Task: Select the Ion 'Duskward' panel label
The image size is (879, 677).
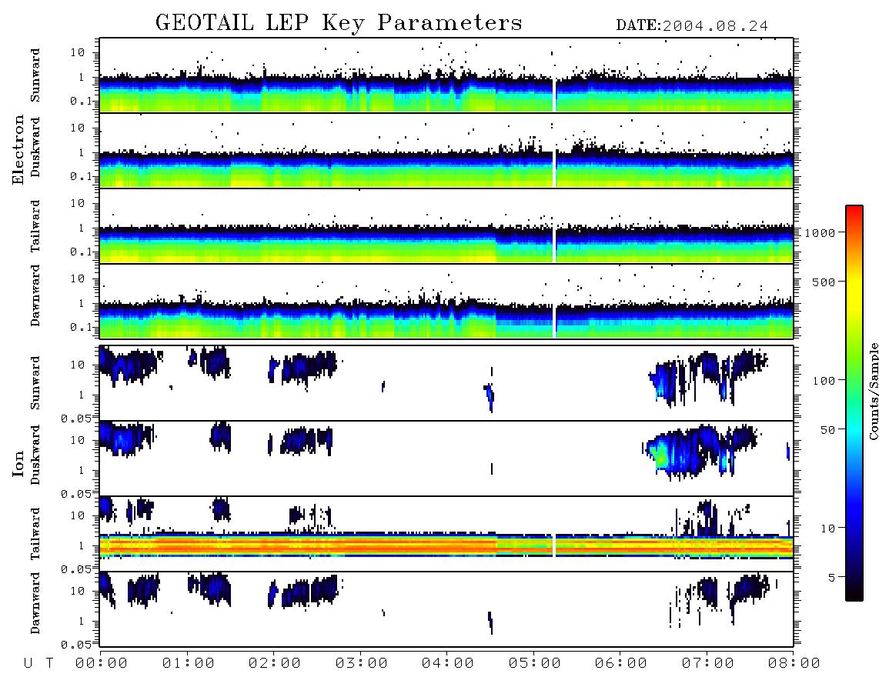Action: coord(35,455)
